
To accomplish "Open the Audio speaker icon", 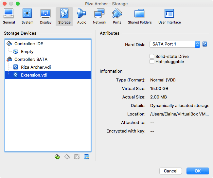I will [81, 13].
